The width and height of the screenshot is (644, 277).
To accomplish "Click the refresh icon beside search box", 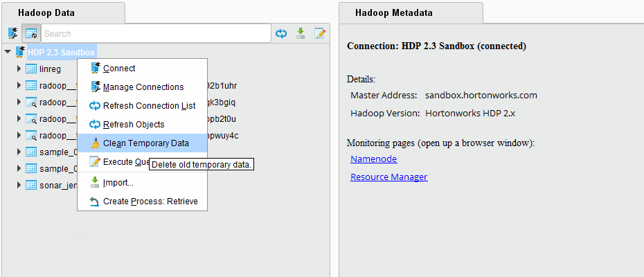I will pos(281,33).
